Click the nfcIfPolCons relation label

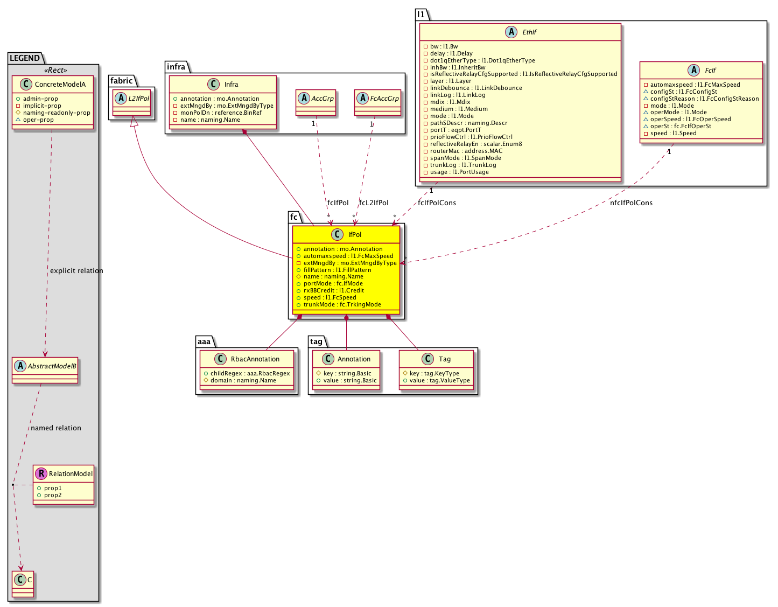(x=631, y=203)
